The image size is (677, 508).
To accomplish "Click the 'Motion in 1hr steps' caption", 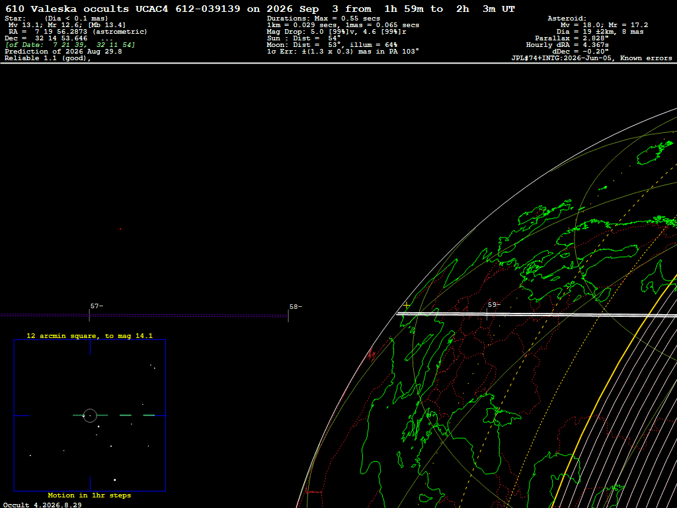I will coord(89,495).
